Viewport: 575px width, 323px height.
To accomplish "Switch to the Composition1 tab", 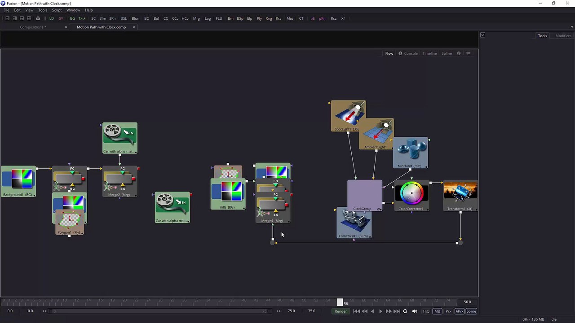I will pyautogui.click(x=33, y=27).
